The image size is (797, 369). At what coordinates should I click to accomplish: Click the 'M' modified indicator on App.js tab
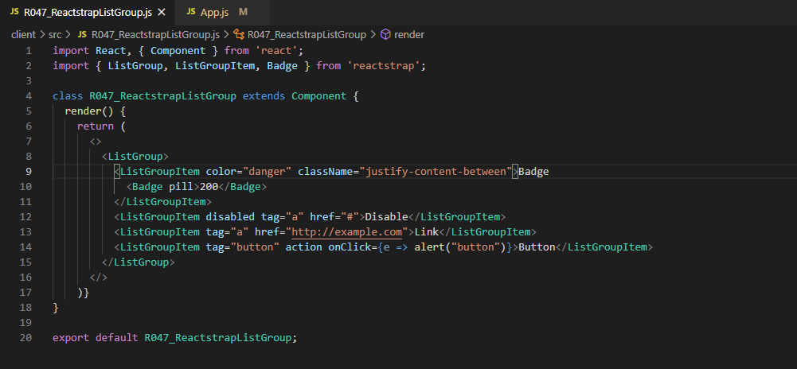(243, 12)
